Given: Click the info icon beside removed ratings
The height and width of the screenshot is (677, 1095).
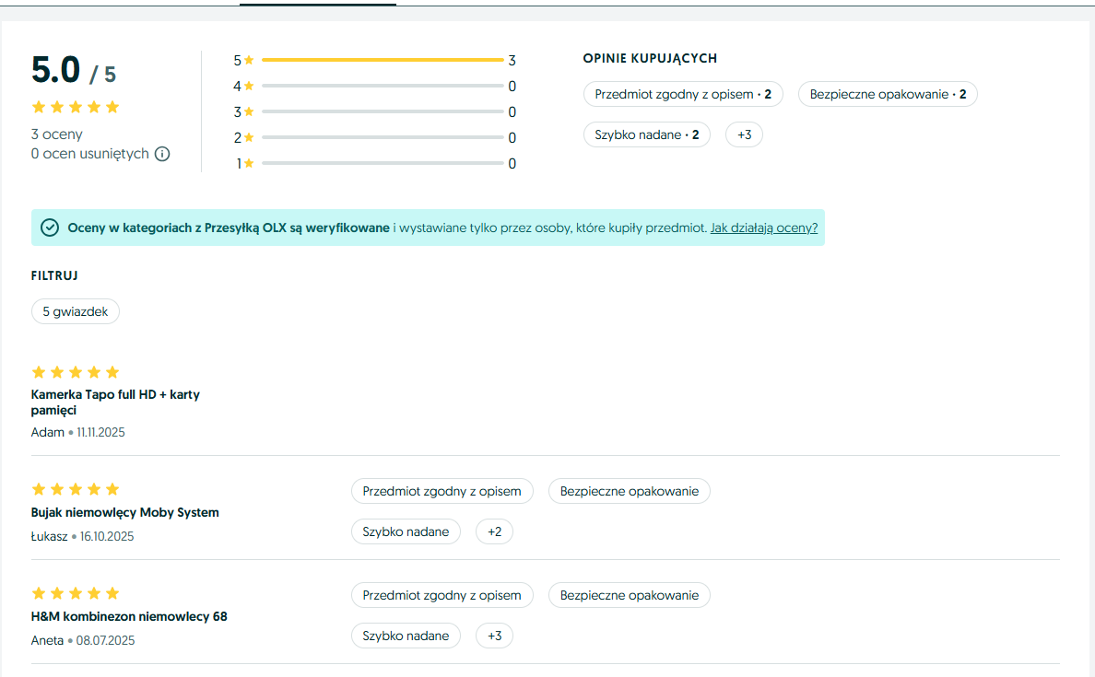Looking at the screenshot, I should point(162,154).
